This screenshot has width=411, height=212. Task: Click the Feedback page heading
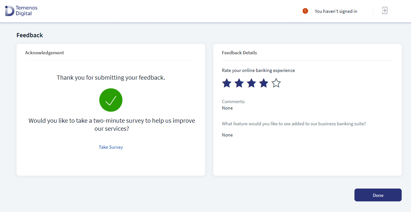coord(30,35)
